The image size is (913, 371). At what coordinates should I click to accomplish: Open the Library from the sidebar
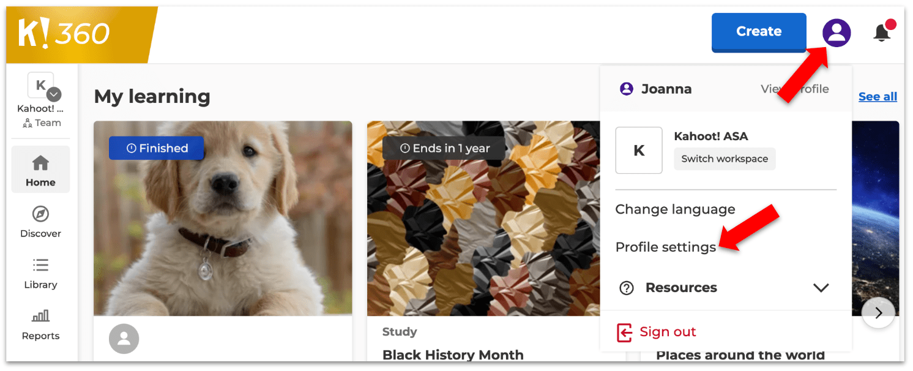pyautogui.click(x=40, y=266)
